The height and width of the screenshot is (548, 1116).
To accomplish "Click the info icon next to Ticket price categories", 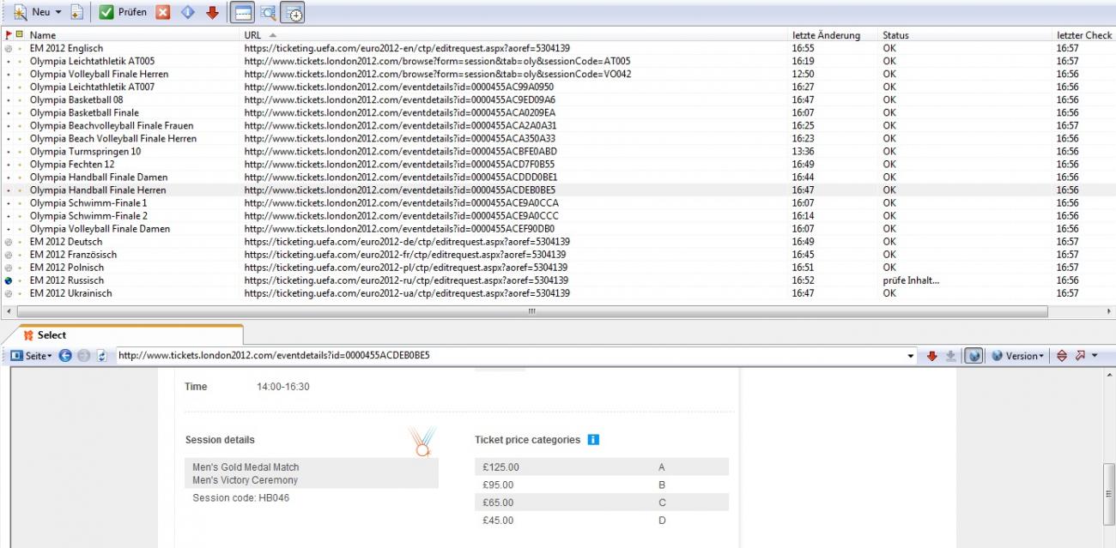I will pyautogui.click(x=593, y=440).
